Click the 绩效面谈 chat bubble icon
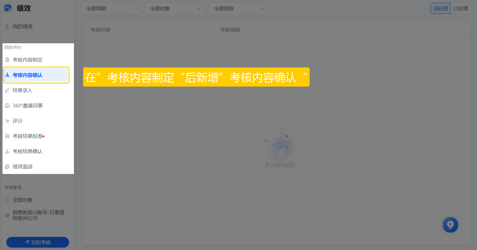Screen dimensions: 477x250 (7, 166)
